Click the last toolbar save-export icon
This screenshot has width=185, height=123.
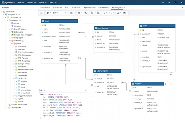124,13
